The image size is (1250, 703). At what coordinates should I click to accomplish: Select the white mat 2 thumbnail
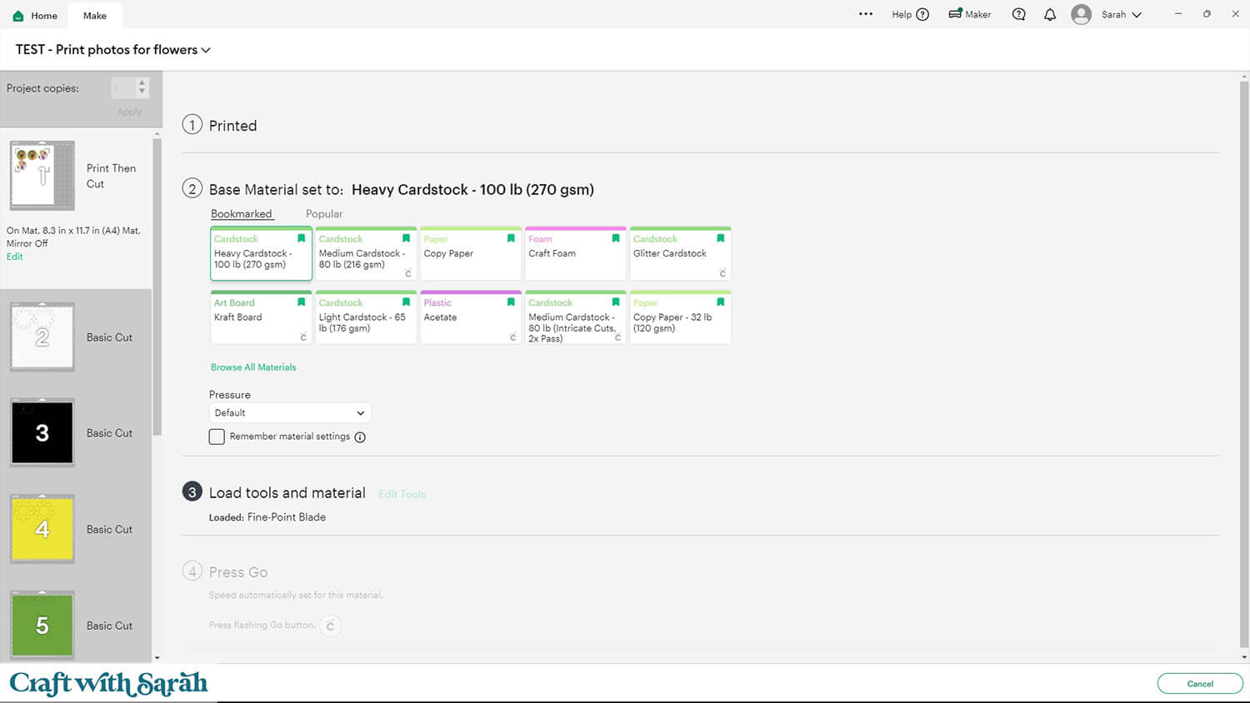pyautogui.click(x=42, y=337)
